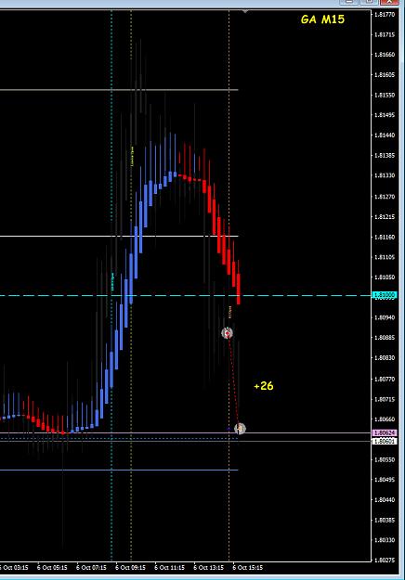Click the yellow GA M15 chart label
The width and height of the screenshot is (405, 580).
322,19
